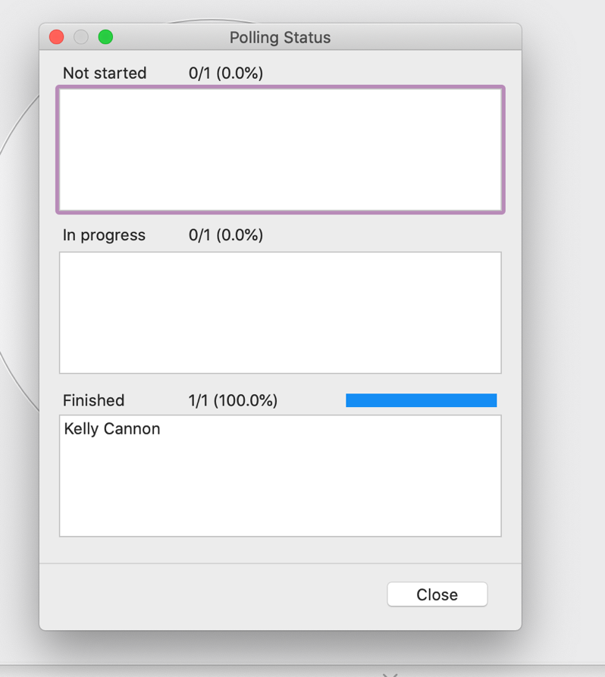Image resolution: width=605 pixels, height=677 pixels.
Task: Click the yellow minimize window control
Action: pyautogui.click(x=80, y=36)
